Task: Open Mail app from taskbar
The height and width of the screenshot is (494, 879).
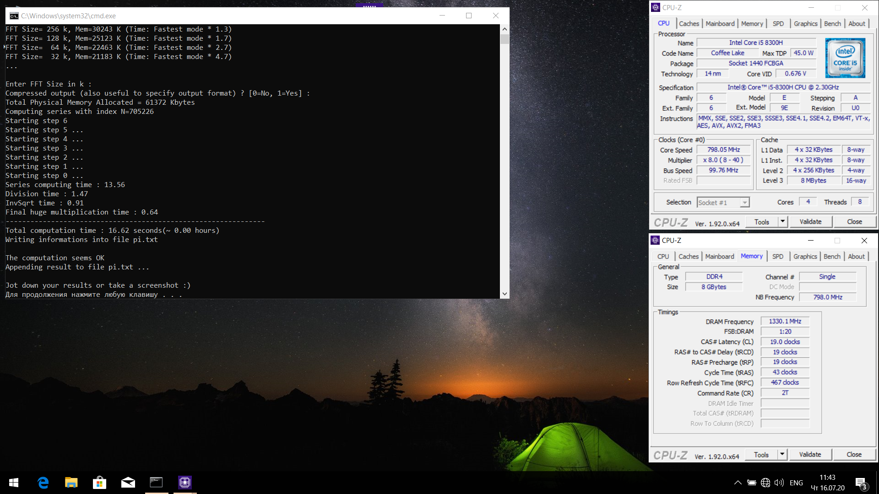Action: (x=128, y=483)
